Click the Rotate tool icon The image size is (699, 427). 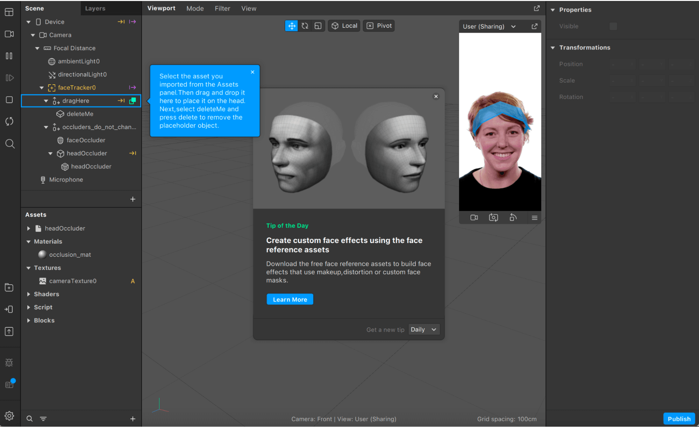pyautogui.click(x=305, y=26)
